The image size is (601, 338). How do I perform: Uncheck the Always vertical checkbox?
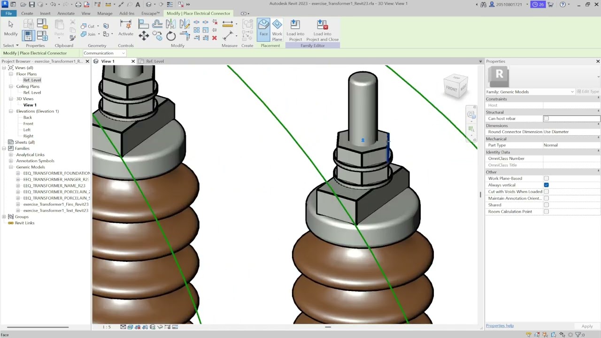click(x=546, y=185)
